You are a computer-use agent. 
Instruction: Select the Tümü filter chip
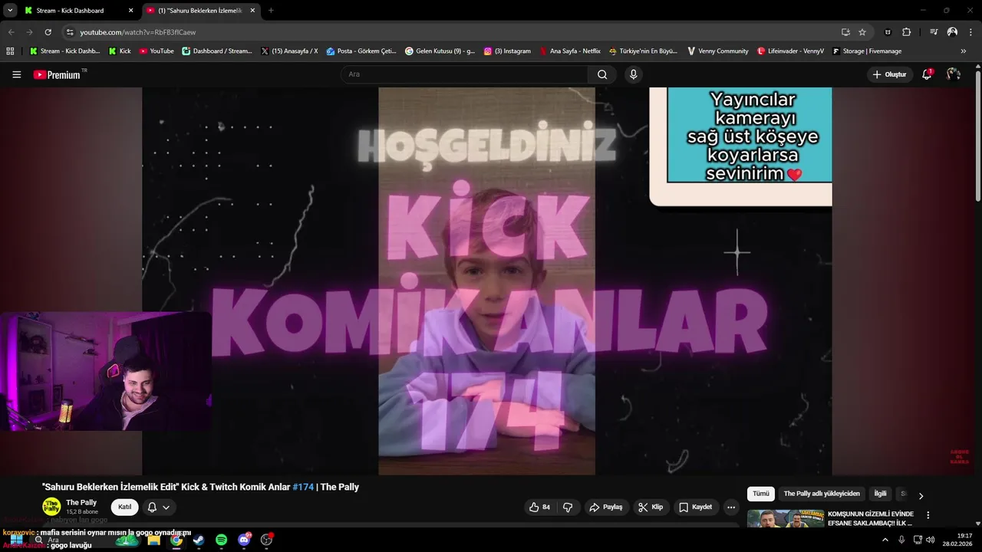point(760,494)
